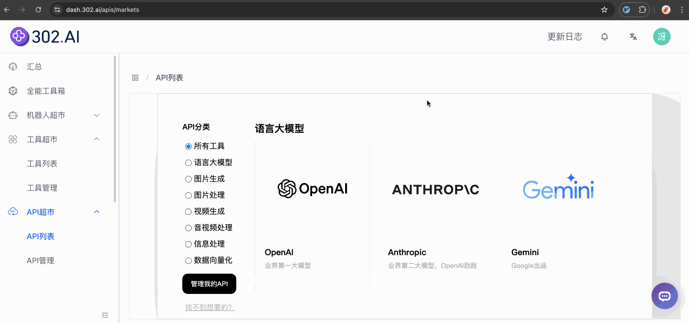The image size is (689, 323).
Task: Open the user avatar menu
Action: tap(662, 37)
